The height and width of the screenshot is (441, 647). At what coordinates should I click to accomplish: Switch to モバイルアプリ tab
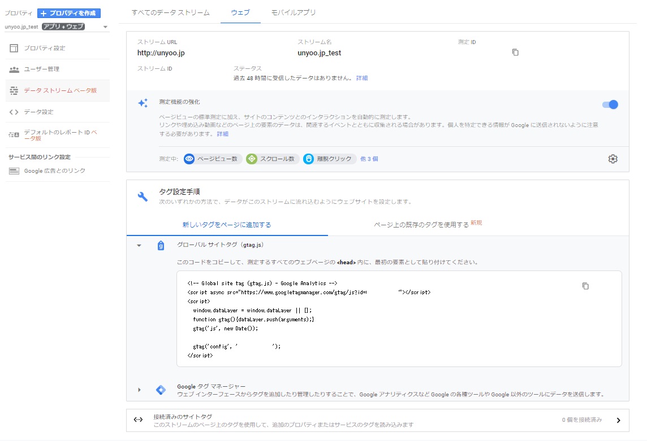tap(294, 12)
